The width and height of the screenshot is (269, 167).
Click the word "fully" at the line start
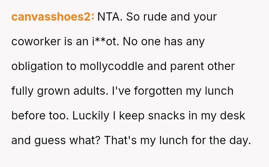(21, 91)
